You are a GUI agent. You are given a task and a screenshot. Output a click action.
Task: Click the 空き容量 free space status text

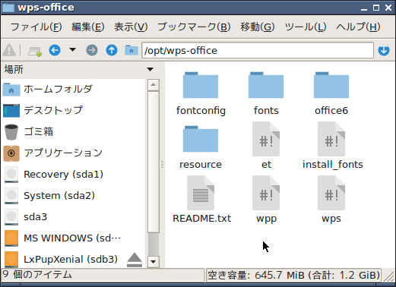(293, 275)
